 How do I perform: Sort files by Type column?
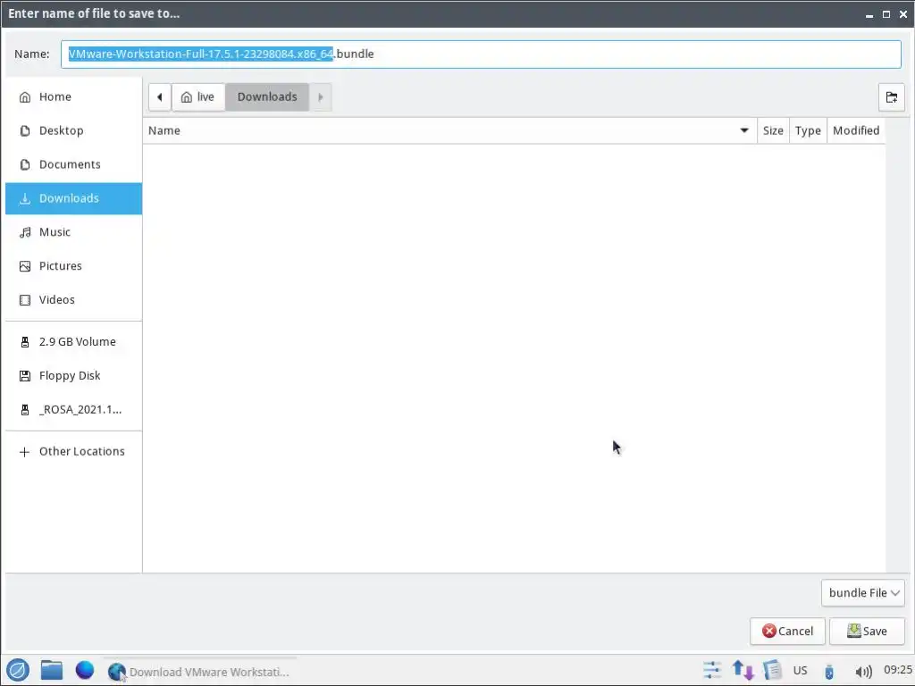808,130
